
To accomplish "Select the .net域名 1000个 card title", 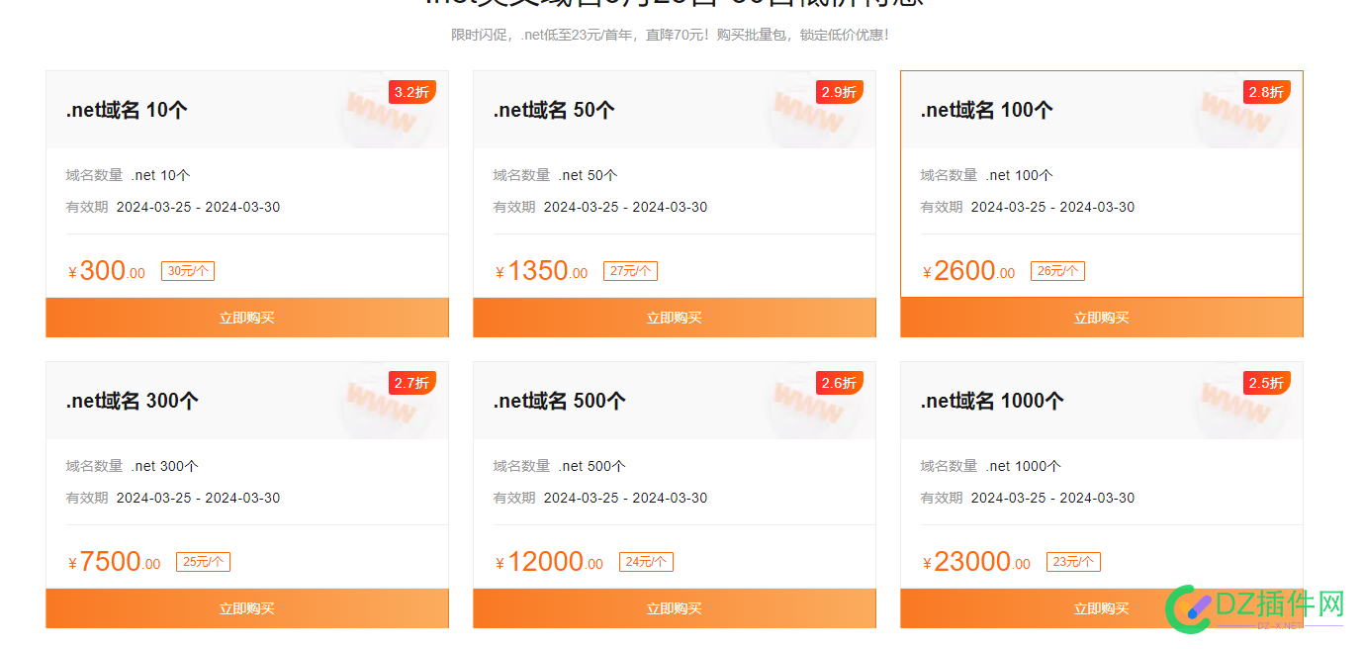I will pyautogui.click(x=992, y=401).
